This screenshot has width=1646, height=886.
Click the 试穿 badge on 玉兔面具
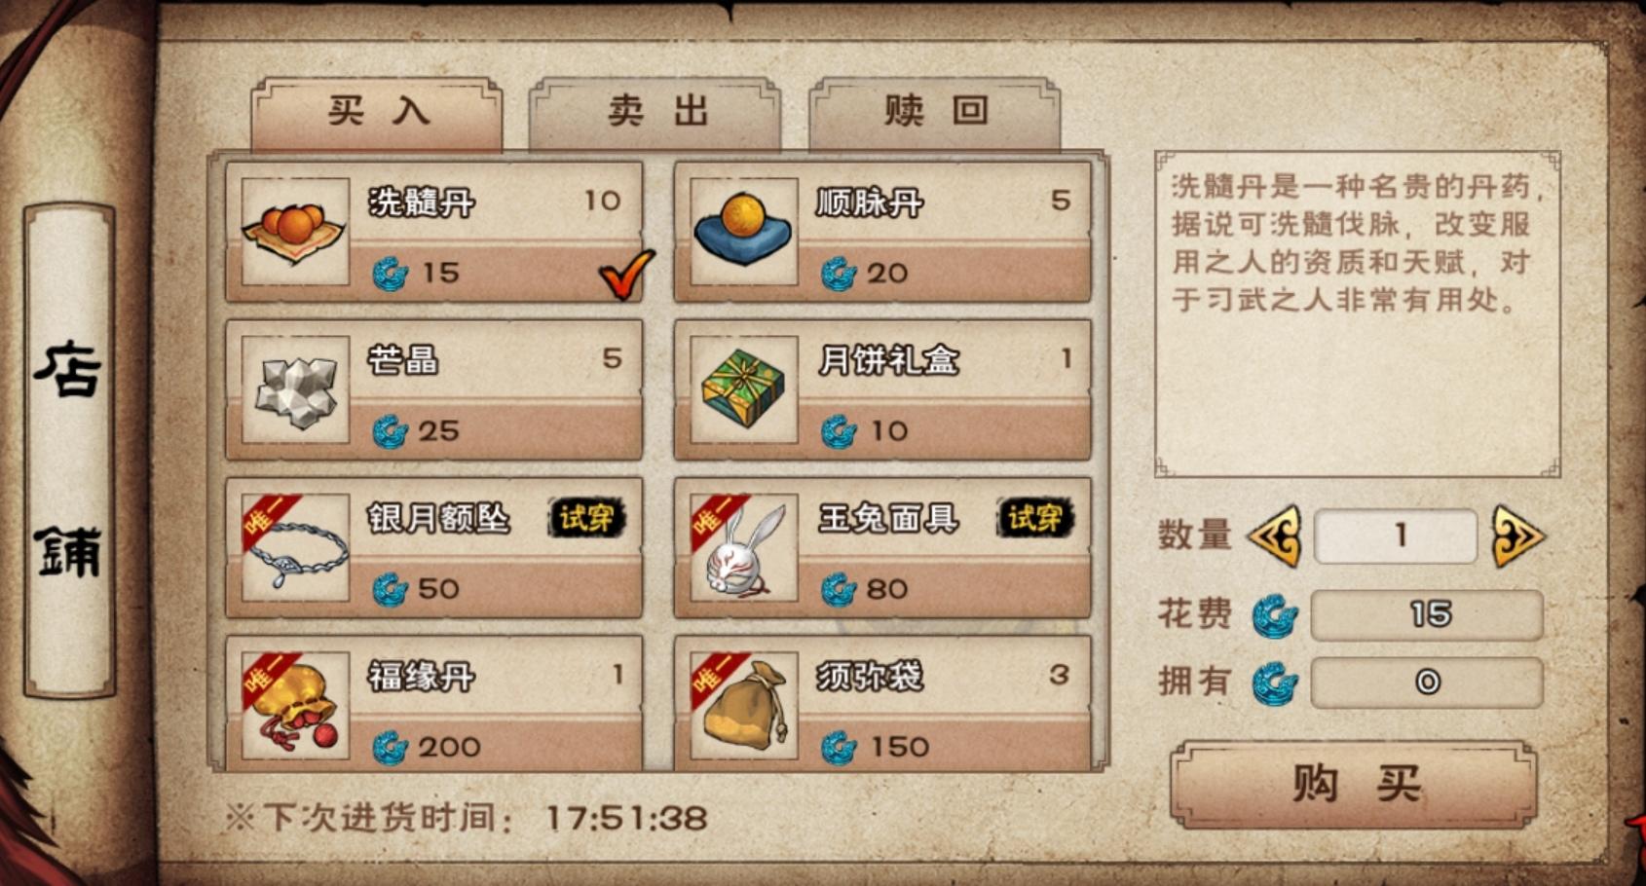1034,518
